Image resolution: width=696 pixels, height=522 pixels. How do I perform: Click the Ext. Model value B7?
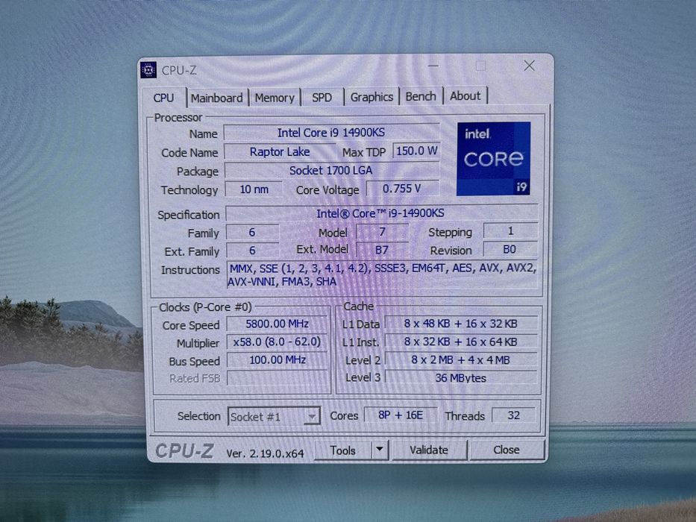[382, 250]
